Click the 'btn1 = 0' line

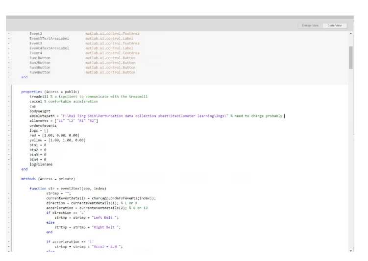pyautogui.click(x=38, y=145)
